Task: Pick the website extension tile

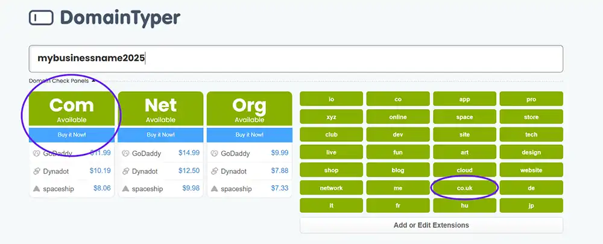Action: coord(531,170)
